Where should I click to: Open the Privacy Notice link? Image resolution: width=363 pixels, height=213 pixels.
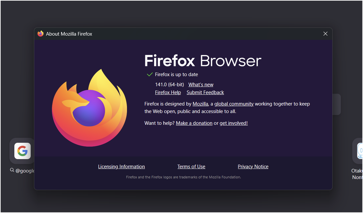[253, 166]
